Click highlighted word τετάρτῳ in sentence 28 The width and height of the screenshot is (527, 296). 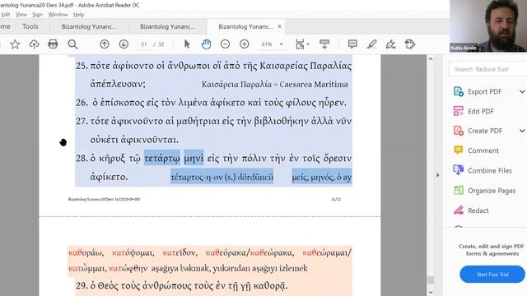point(162,158)
